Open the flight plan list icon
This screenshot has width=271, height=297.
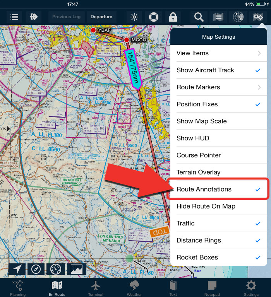click(x=14, y=17)
